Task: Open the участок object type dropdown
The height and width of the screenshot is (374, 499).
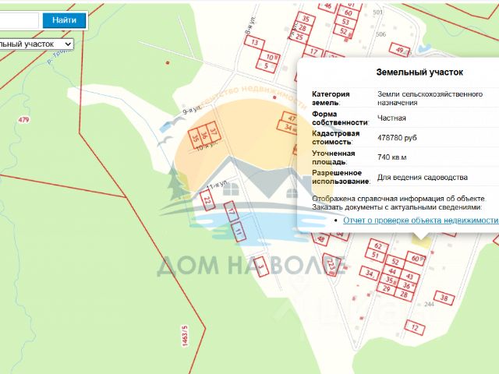Action: click(36, 44)
